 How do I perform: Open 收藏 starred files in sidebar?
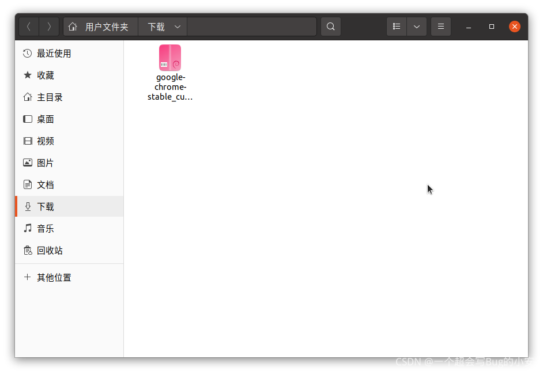tap(69, 75)
